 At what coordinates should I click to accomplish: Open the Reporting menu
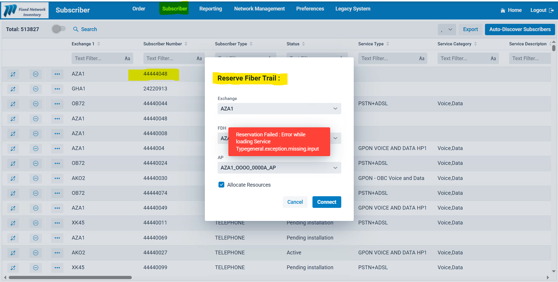tap(210, 9)
